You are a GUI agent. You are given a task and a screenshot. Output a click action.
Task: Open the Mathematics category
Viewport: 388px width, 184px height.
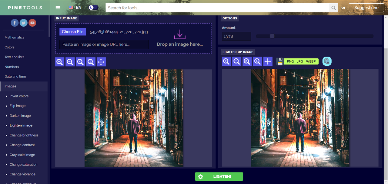pos(15,37)
